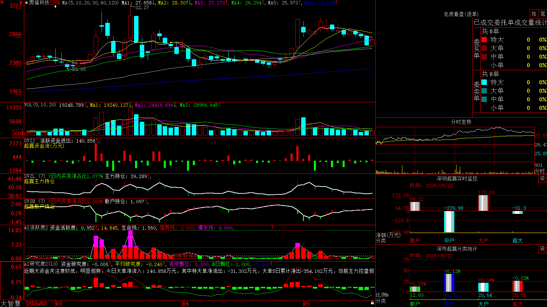Click the 龙虎看盘(逐单) panel title
547x307 pixels.
(461, 14)
